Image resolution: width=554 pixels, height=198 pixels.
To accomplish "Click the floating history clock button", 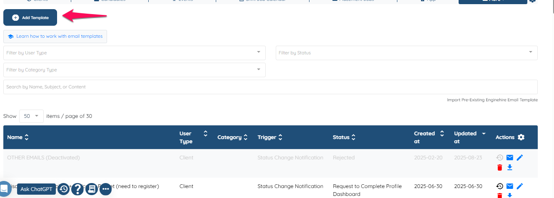I will coord(63,189).
